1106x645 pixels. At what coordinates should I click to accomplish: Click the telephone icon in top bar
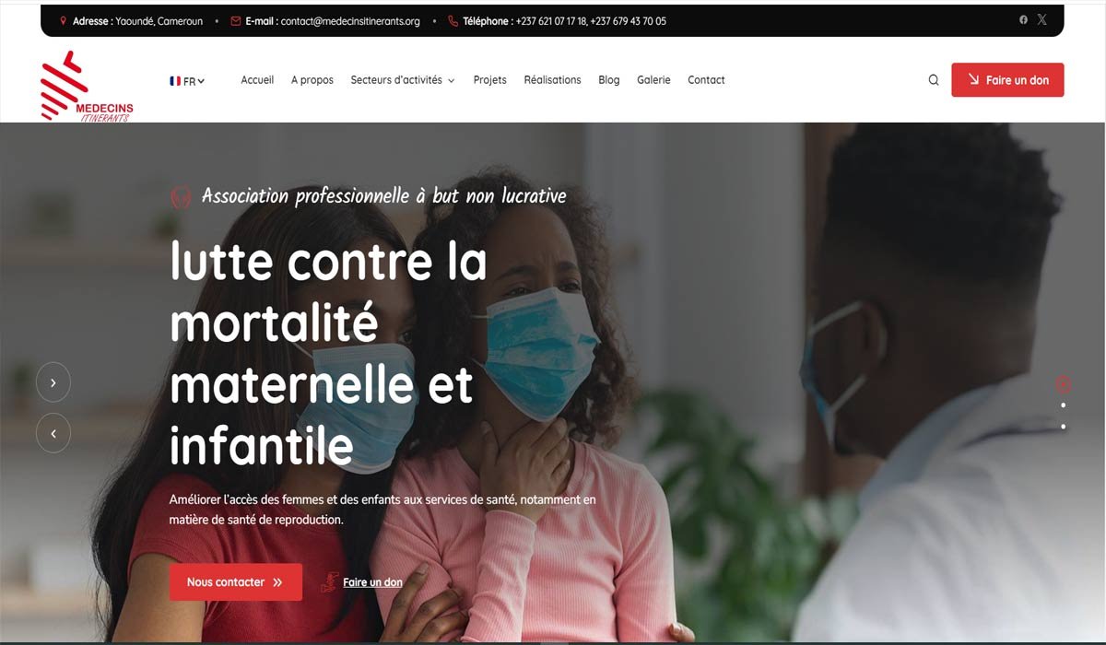453,20
